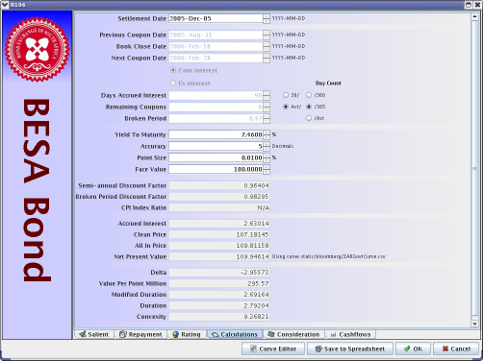This screenshot has width=483, height=361.
Task: Choose the /Act day count basis
Action: (x=309, y=118)
